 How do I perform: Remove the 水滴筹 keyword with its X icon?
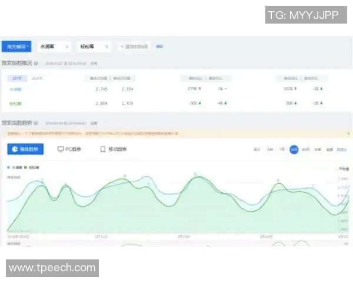tap(66, 46)
